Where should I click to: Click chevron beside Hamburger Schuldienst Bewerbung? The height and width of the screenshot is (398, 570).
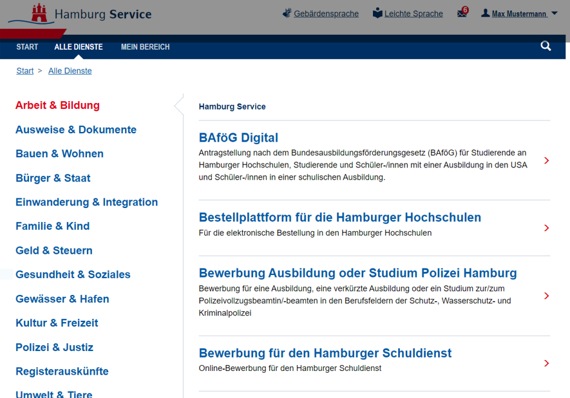(546, 363)
